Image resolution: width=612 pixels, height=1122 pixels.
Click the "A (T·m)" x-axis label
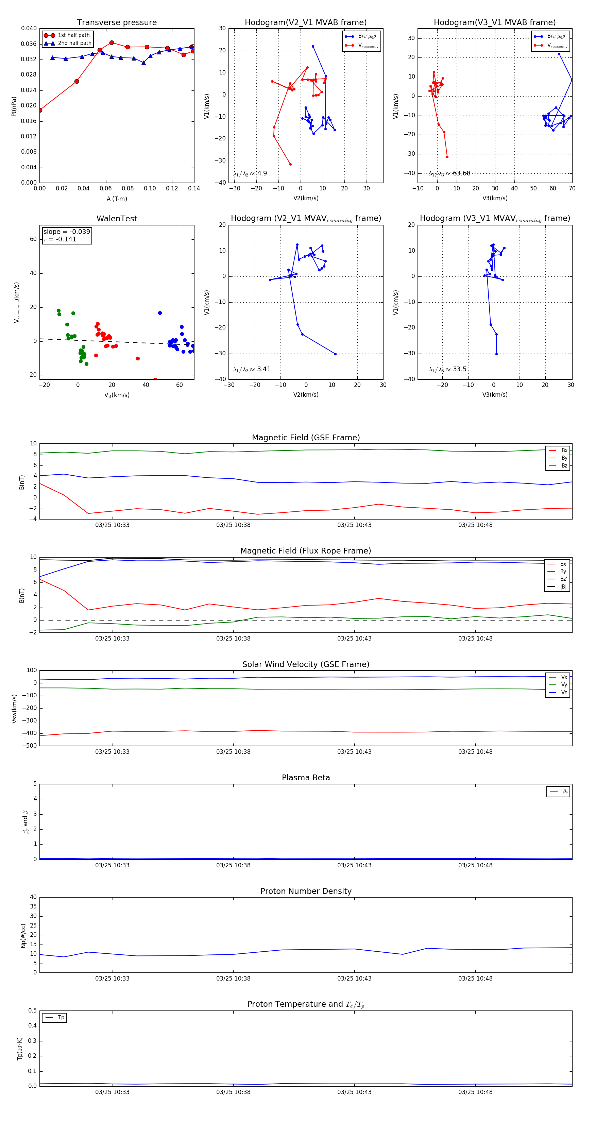117,199
